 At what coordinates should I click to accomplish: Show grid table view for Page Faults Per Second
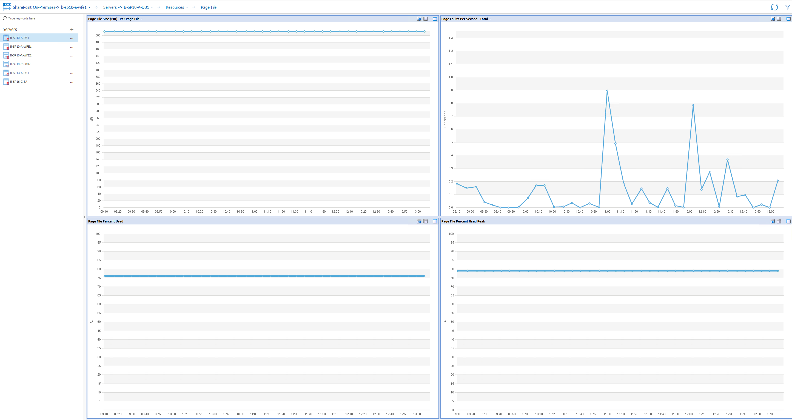tap(779, 19)
